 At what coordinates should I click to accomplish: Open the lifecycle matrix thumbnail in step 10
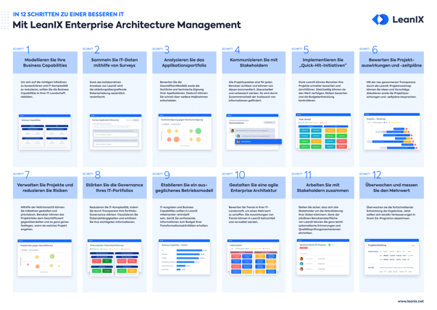254,257
